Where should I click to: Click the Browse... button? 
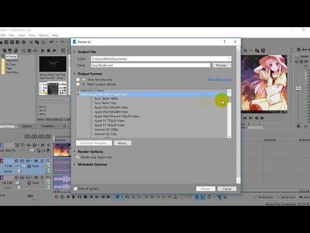tap(222, 65)
